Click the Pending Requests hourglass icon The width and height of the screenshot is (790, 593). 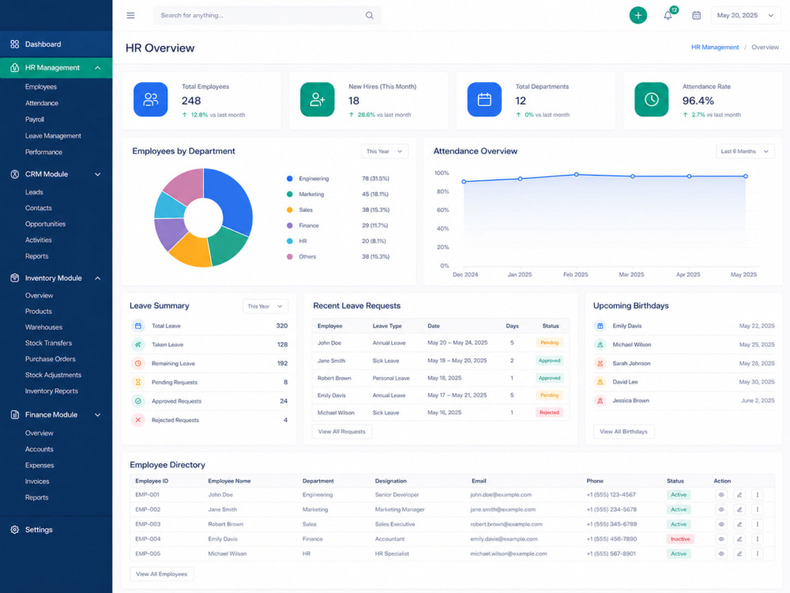click(138, 382)
